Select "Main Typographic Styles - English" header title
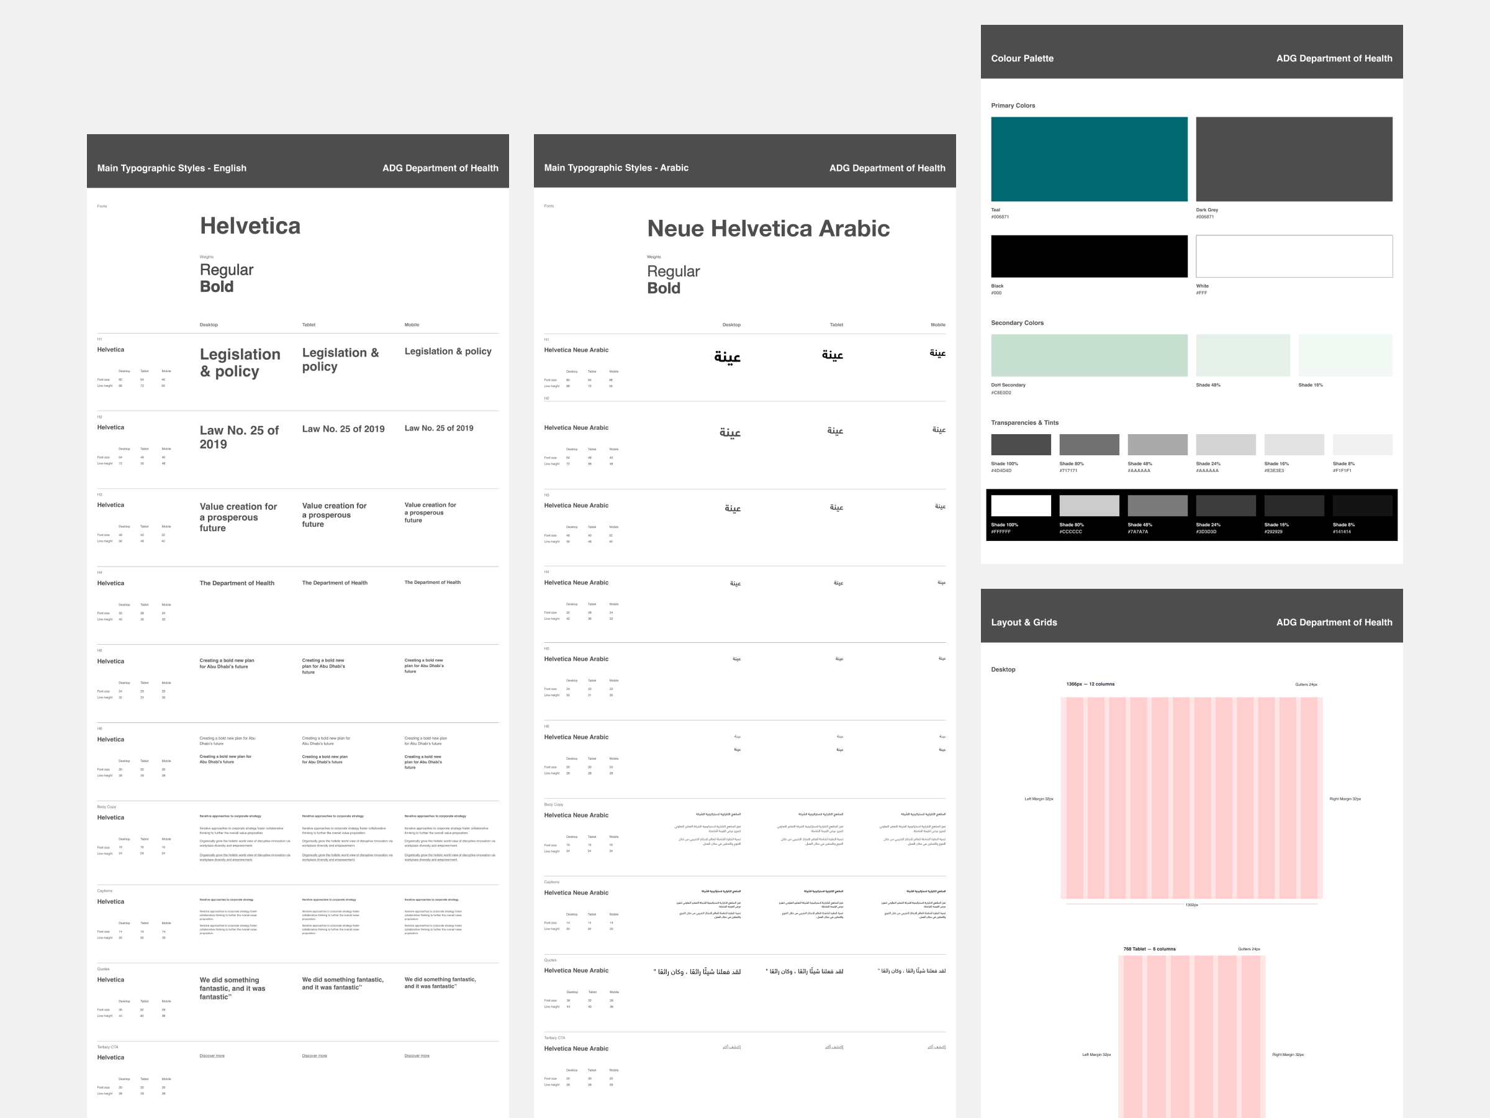This screenshot has width=1490, height=1118. [171, 168]
